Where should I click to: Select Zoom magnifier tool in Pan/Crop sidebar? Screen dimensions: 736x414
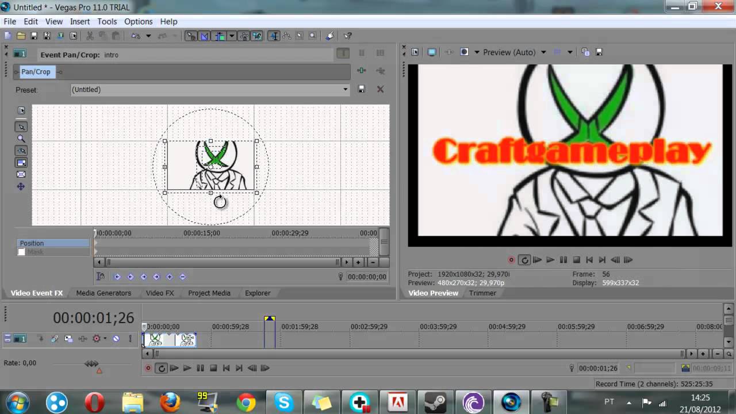click(x=21, y=139)
